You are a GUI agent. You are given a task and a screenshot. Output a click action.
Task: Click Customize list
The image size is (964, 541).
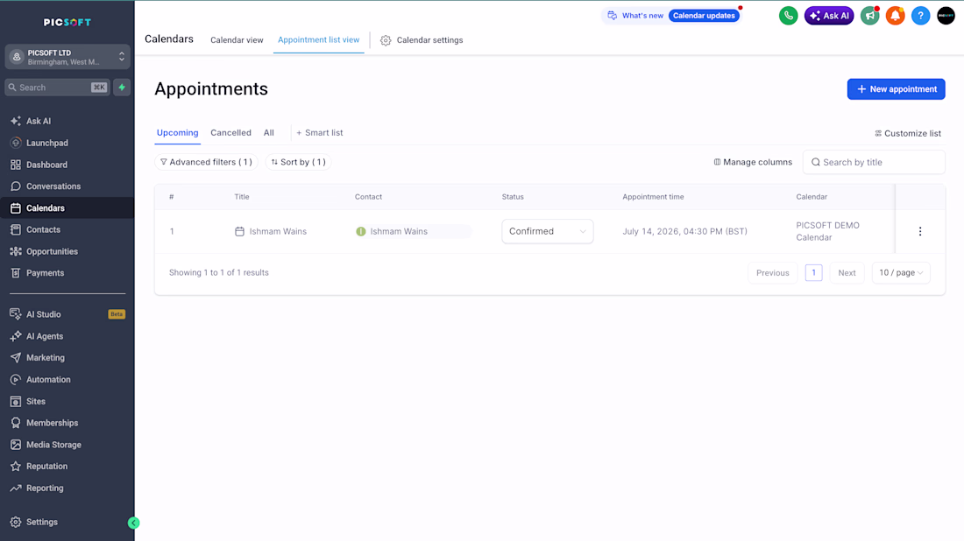coord(908,133)
